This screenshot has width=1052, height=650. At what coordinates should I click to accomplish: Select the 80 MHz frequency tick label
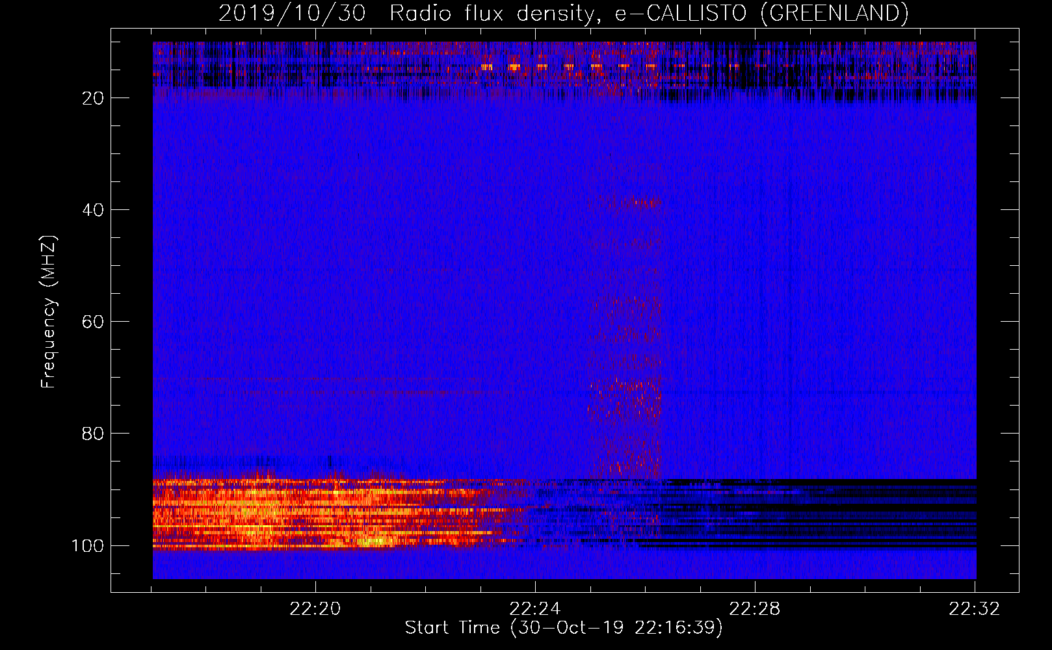tap(93, 434)
